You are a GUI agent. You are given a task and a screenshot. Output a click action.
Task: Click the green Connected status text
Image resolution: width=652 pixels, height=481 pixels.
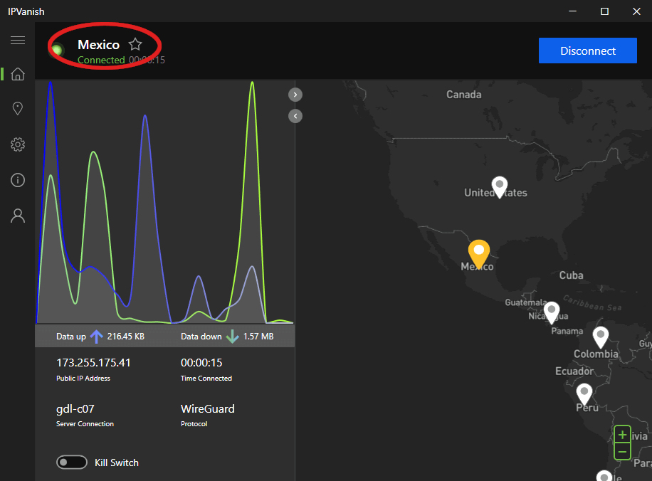click(x=101, y=60)
